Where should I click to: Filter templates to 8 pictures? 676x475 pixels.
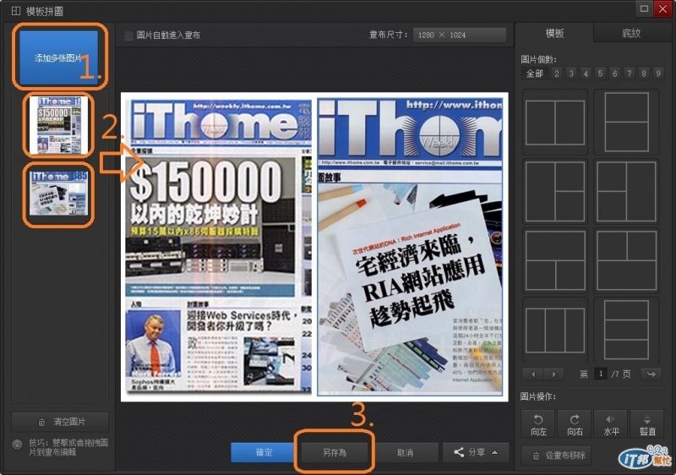tap(644, 74)
